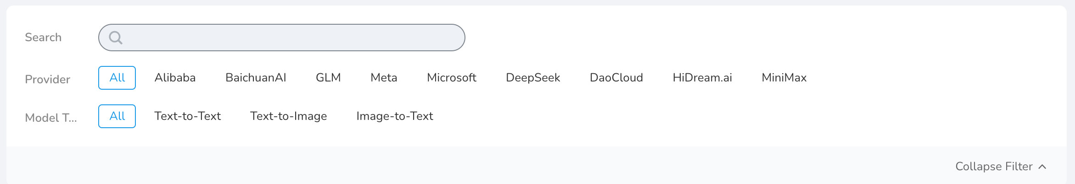This screenshot has width=1075, height=184.
Task: Pick DaoCloud as the provider
Action: point(616,78)
